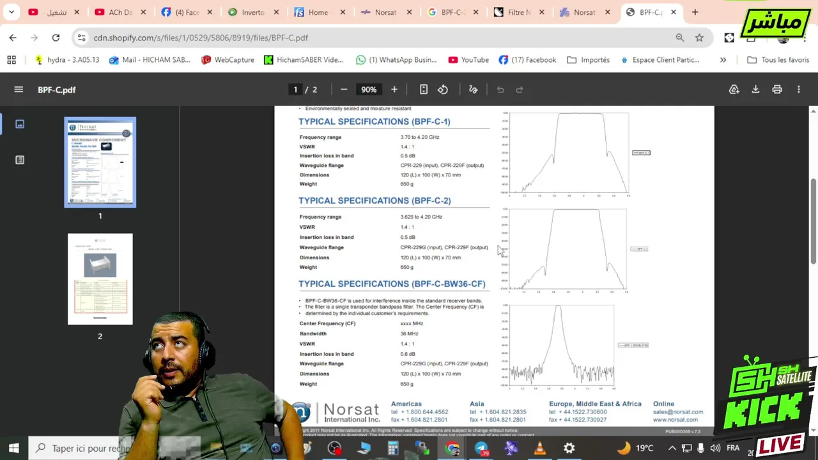Save PDF to Google Drive
Screen dimensions: 818x460
point(734,89)
